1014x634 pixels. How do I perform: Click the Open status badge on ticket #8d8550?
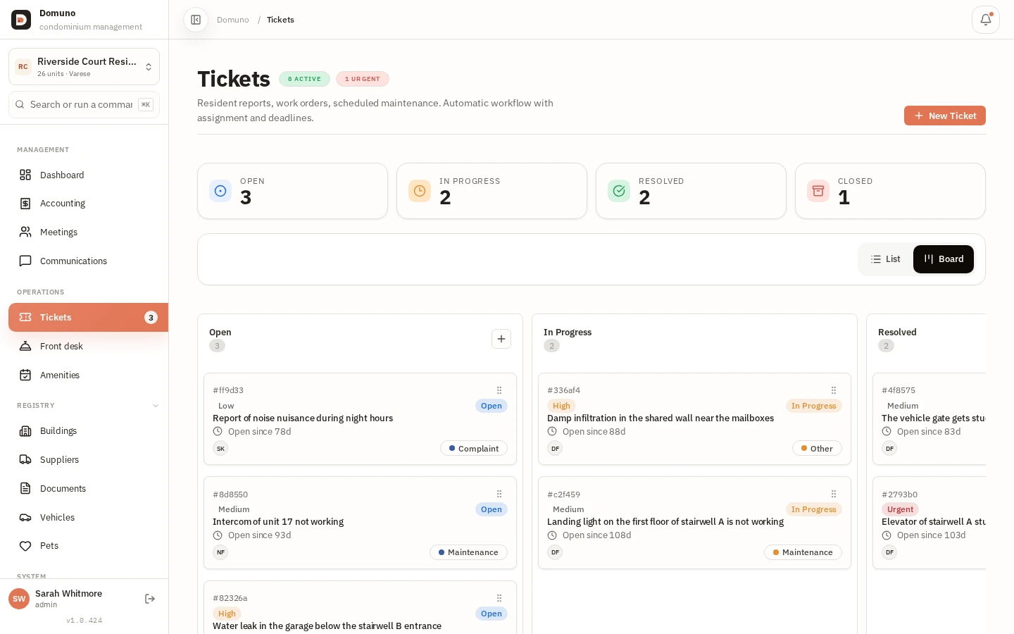(492, 509)
